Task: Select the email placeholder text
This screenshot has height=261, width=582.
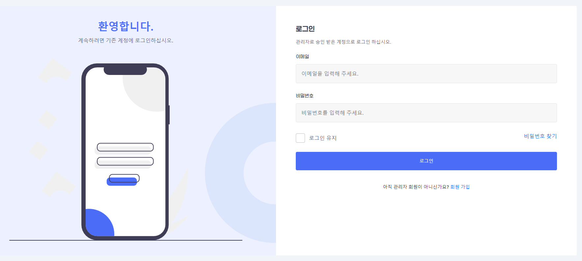Action: pos(329,74)
